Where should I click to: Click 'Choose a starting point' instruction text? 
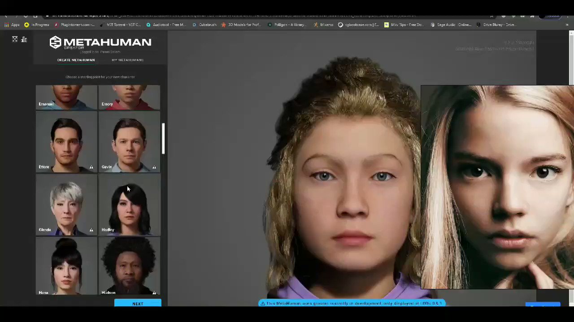pos(100,77)
